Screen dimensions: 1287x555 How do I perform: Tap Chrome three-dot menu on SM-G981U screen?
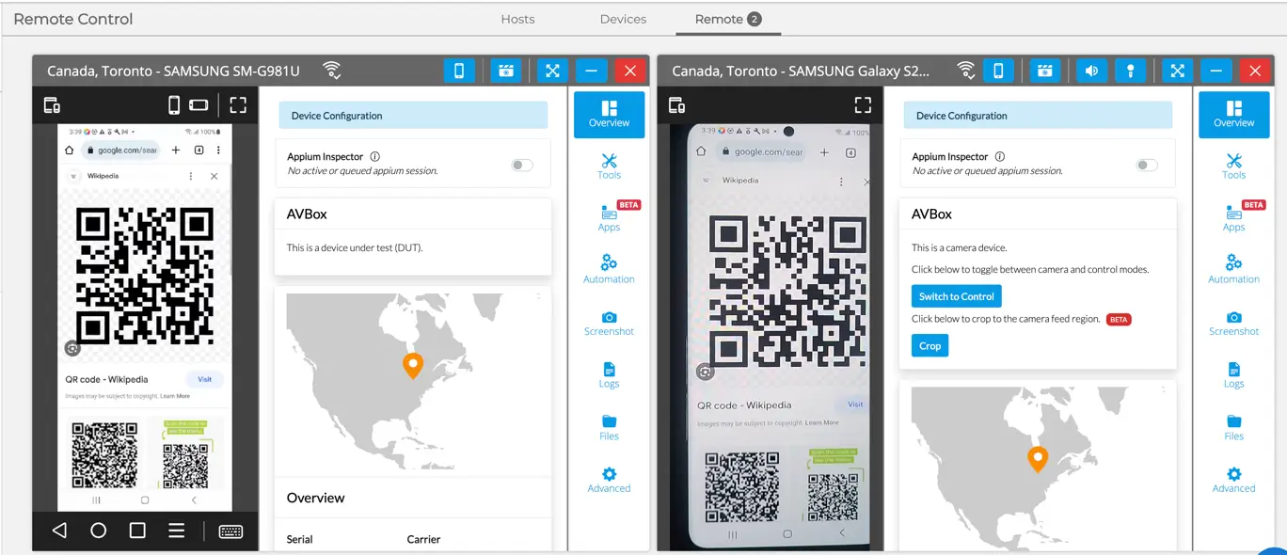click(x=218, y=151)
